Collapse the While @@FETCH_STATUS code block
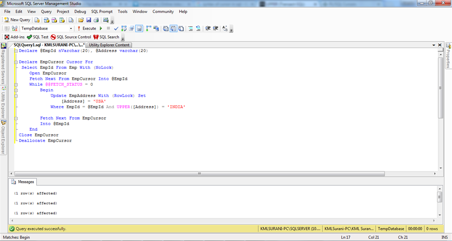Image resolution: width=452 pixels, height=241 pixels. click(x=16, y=84)
